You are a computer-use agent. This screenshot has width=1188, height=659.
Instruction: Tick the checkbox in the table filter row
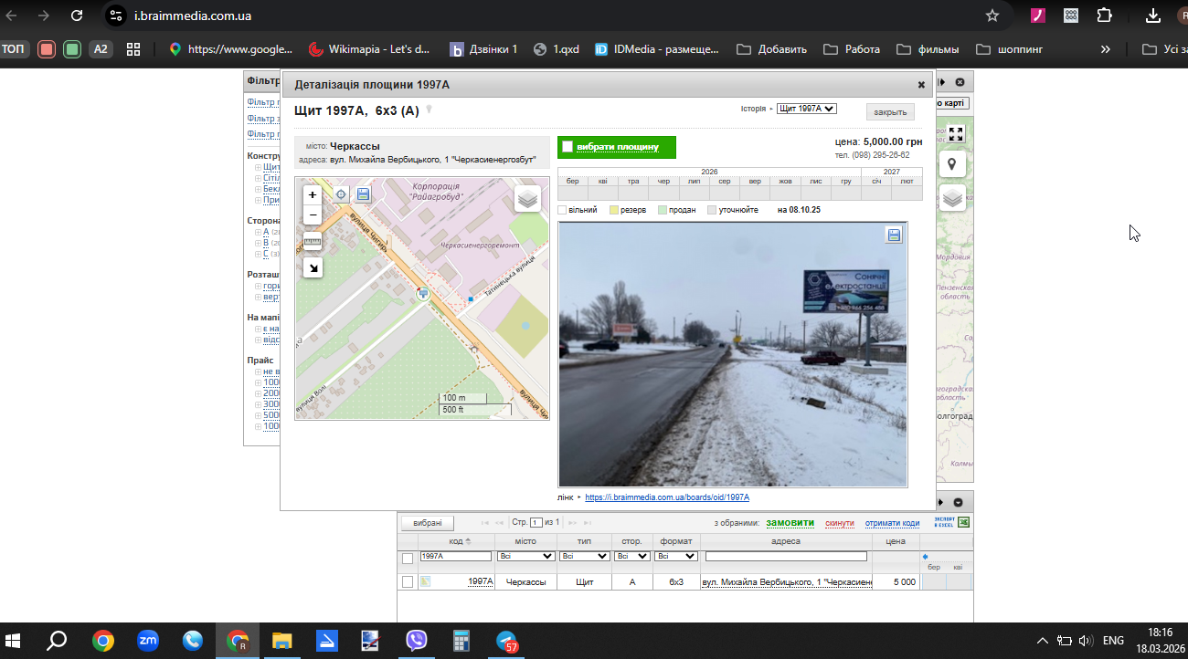pyautogui.click(x=408, y=559)
